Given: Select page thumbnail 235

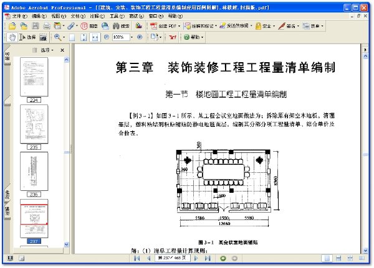Looking at the screenshot, I should point(34,124).
